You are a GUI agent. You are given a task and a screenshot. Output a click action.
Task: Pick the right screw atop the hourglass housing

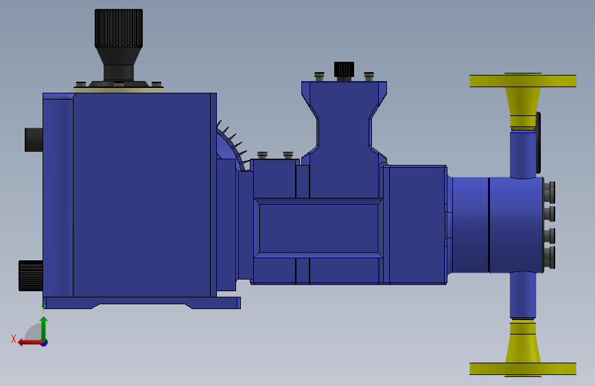tap(369, 76)
